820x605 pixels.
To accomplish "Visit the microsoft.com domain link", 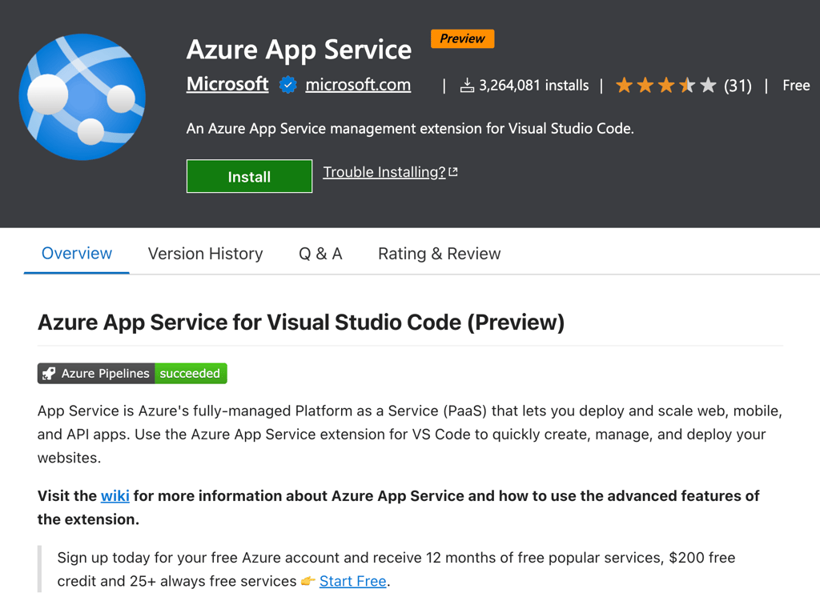I will coord(358,85).
